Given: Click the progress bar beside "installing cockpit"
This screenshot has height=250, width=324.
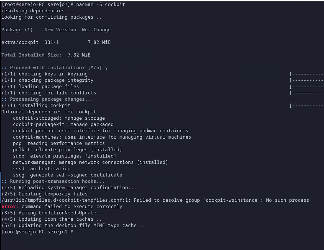Looking at the screenshot, I should [x=306, y=105].
